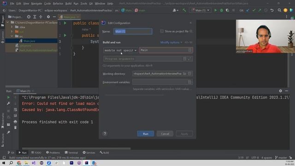Click the green Run icon in main toolbar
The height and width of the screenshot is (166, 295).
(x=216, y=10)
